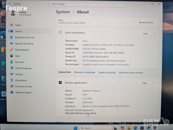
Task: Collapse the Device specifications section
Action: tap(155, 33)
